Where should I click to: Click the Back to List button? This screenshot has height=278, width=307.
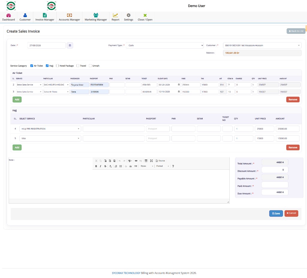click(296, 31)
